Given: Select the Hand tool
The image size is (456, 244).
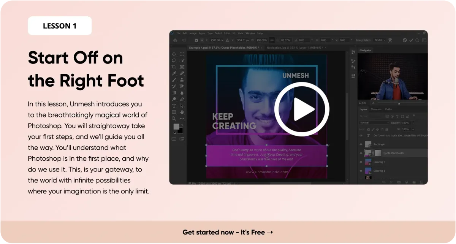Looking at the screenshot, I should tap(182, 112).
